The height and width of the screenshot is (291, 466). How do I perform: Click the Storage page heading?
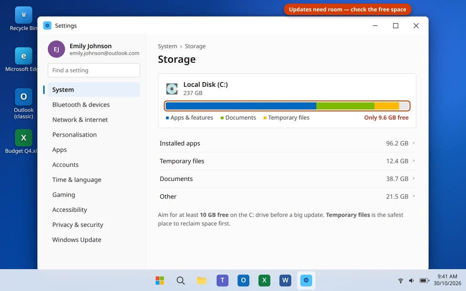(x=177, y=60)
